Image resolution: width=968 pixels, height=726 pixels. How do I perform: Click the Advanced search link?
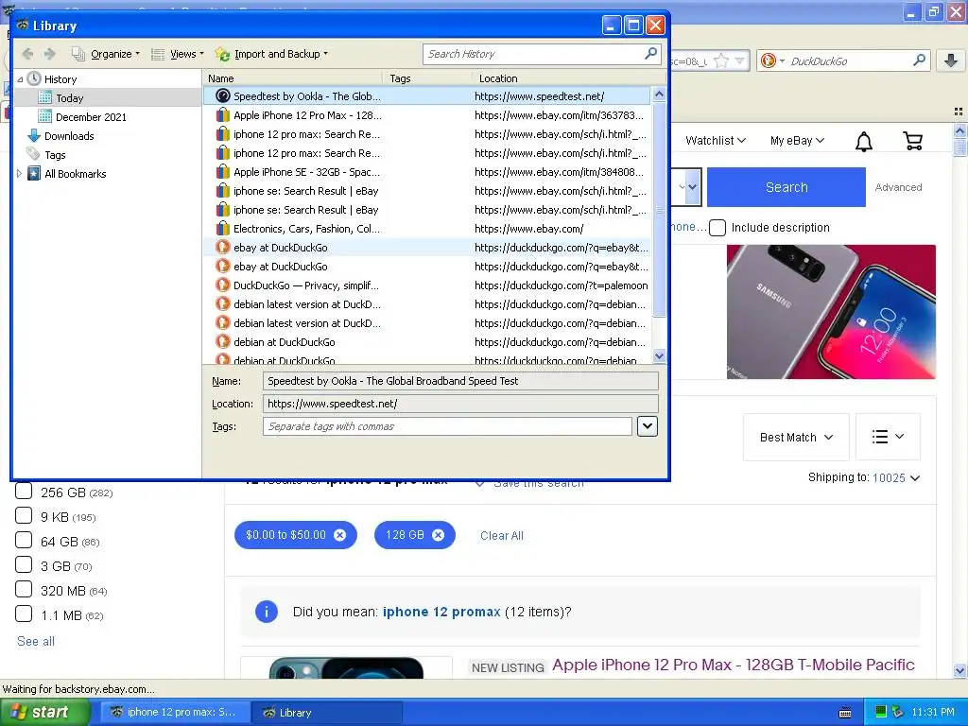[x=898, y=188]
